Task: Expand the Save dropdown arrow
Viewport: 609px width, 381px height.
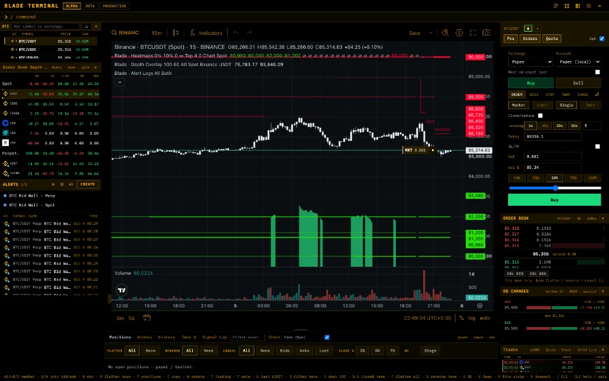Action: coord(431,33)
